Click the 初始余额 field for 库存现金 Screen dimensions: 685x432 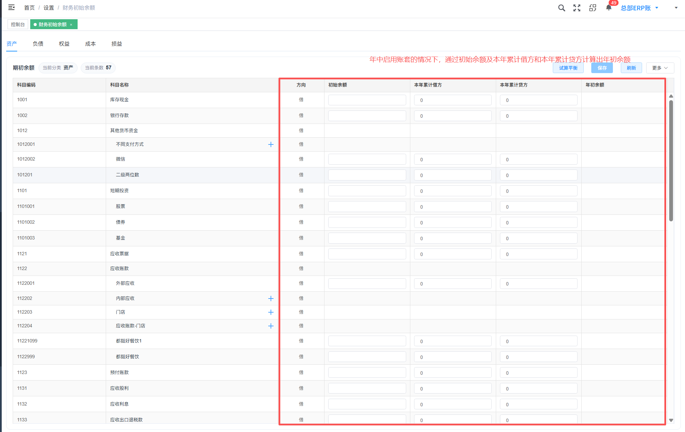[367, 100]
